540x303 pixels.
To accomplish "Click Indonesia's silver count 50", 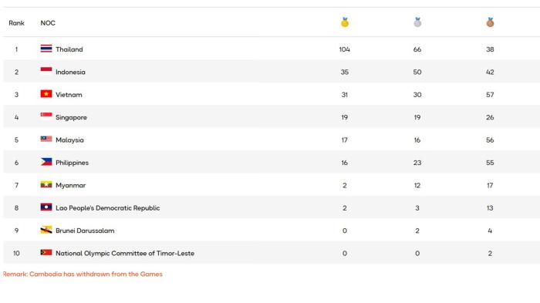I will tap(417, 72).
